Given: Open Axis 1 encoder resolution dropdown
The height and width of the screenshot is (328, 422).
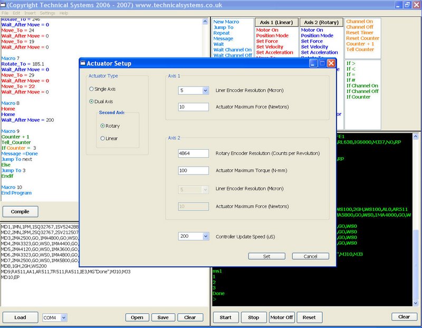Looking at the screenshot, I should coord(205,90).
